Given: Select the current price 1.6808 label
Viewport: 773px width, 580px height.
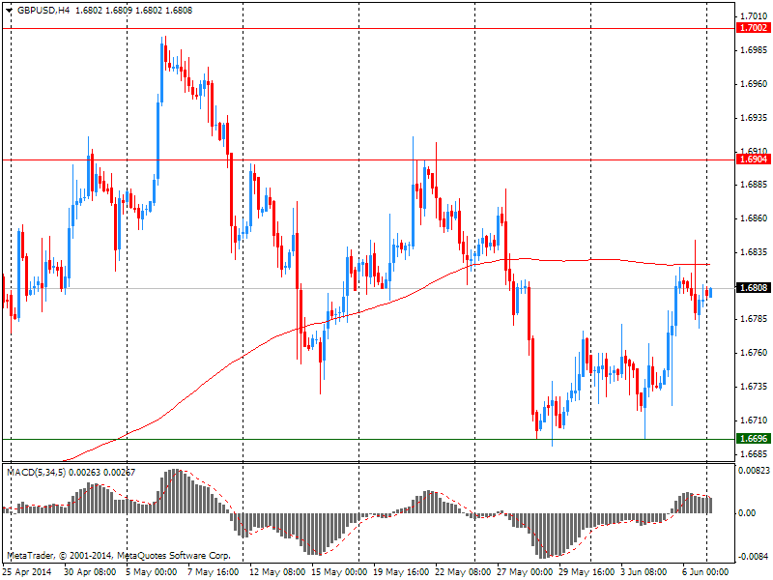Looking at the screenshot, I should point(754,287).
